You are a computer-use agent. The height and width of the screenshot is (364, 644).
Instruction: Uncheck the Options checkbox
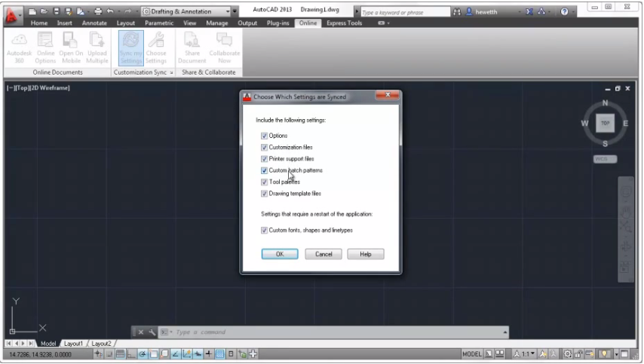click(265, 136)
